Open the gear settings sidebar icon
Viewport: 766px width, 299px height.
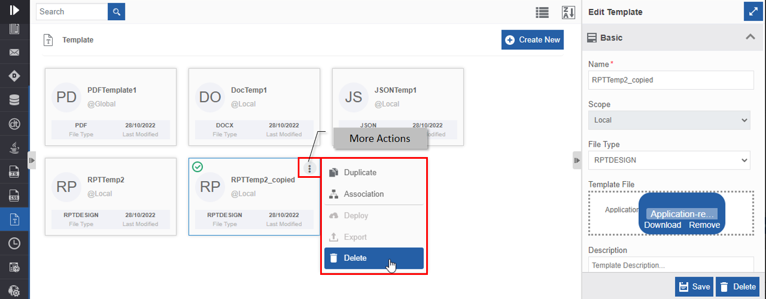point(15,291)
